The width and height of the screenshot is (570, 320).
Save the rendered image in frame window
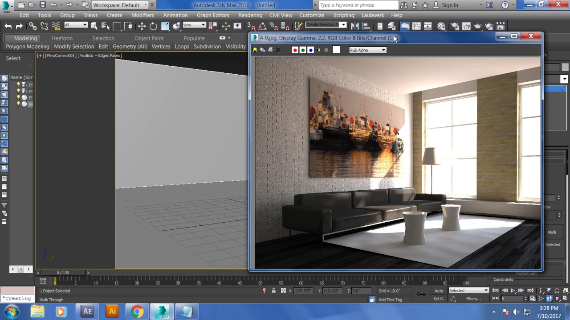255,50
